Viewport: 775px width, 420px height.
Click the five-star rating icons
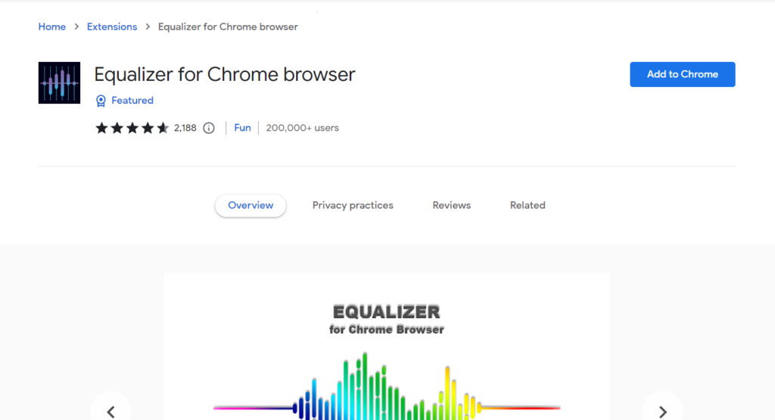[x=132, y=128]
